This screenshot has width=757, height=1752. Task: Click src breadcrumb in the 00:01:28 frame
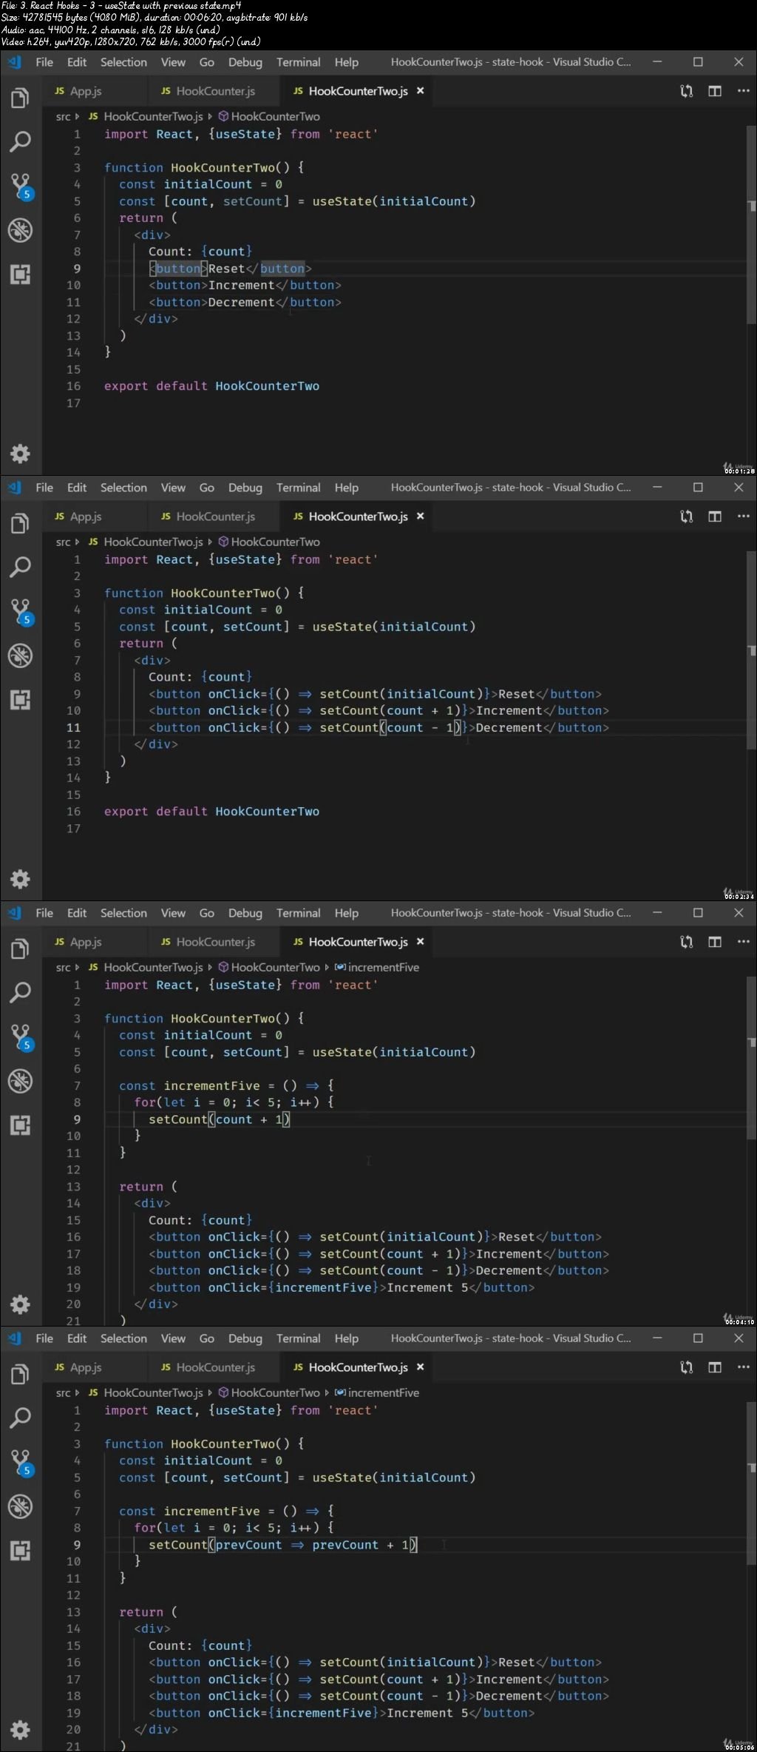point(64,116)
